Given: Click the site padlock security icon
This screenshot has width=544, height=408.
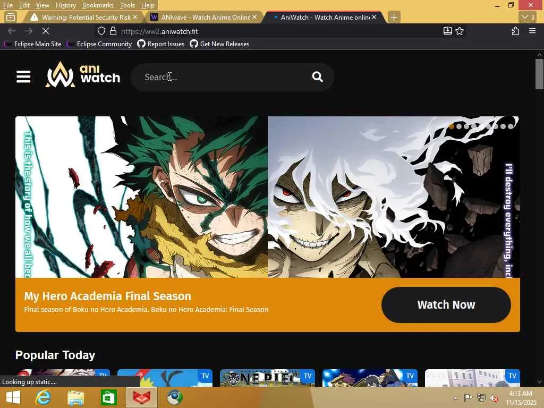Looking at the screenshot, I should [113, 31].
